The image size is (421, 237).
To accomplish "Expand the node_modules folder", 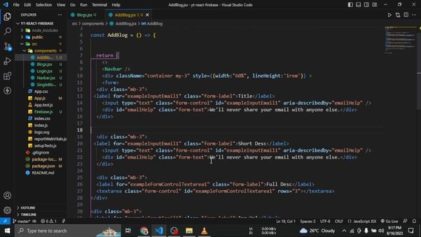I will (41, 30).
